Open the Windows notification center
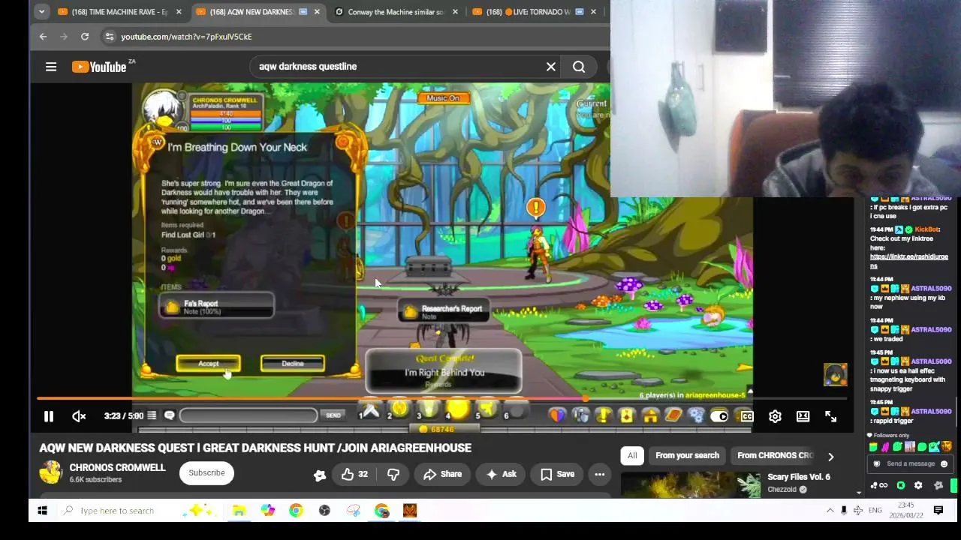The image size is (961, 540). pos(938,511)
